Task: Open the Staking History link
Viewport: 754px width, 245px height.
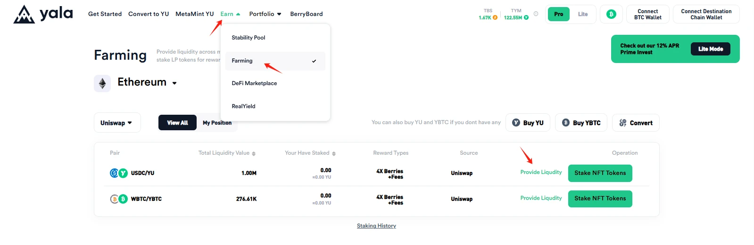Action: (x=376, y=226)
